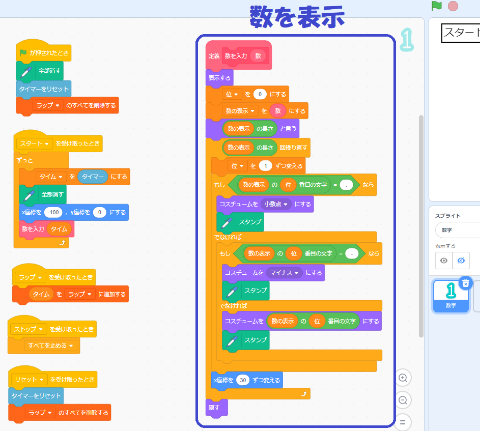
Task: Click the green flag run button
Action: [437, 6]
